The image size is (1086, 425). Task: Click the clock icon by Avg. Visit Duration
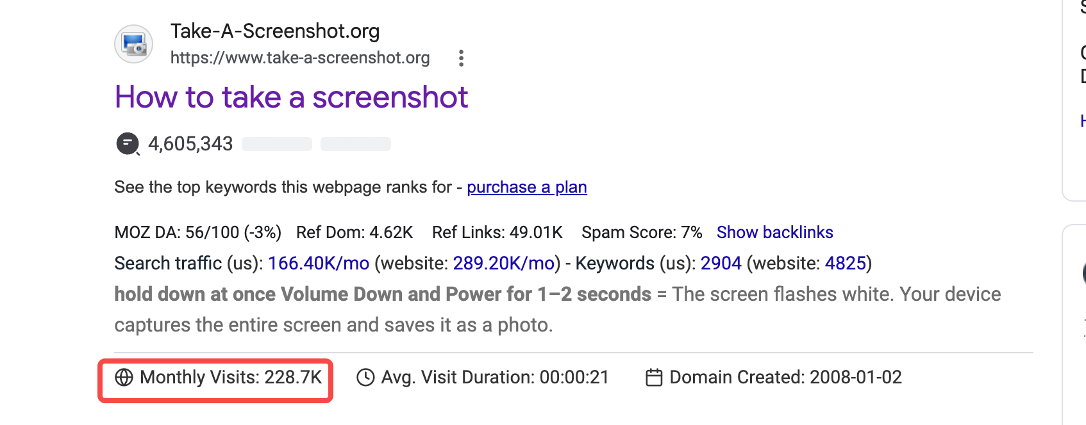365,378
